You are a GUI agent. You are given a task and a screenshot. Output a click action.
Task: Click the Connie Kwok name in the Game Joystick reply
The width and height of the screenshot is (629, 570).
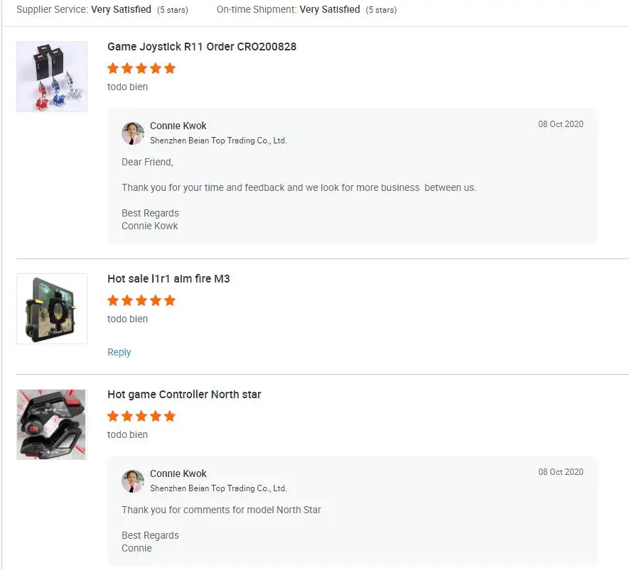178,126
